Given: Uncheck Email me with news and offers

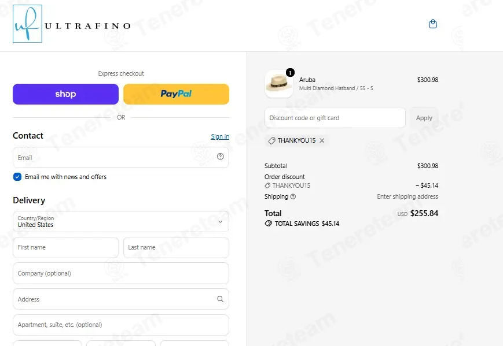Looking at the screenshot, I should pyautogui.click(x=17, y=177).
